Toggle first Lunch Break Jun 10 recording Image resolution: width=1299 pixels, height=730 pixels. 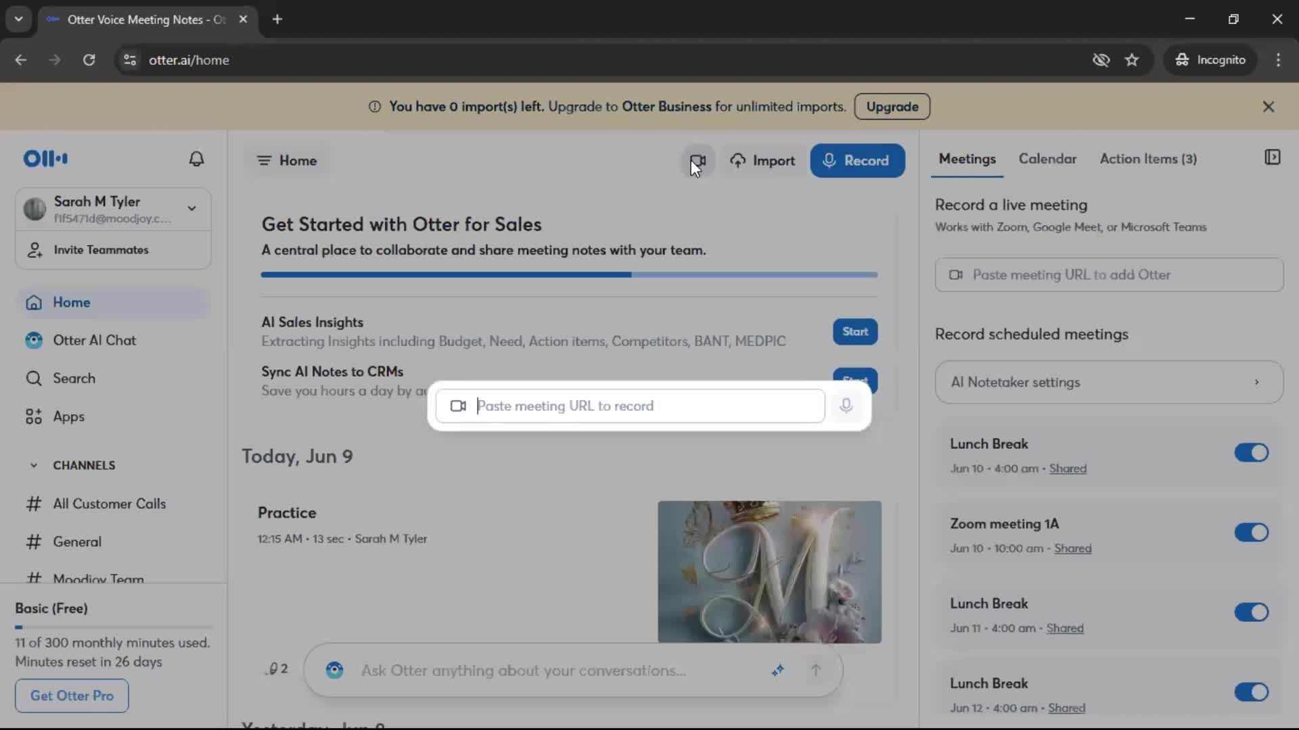click(x=1251, y=452)
